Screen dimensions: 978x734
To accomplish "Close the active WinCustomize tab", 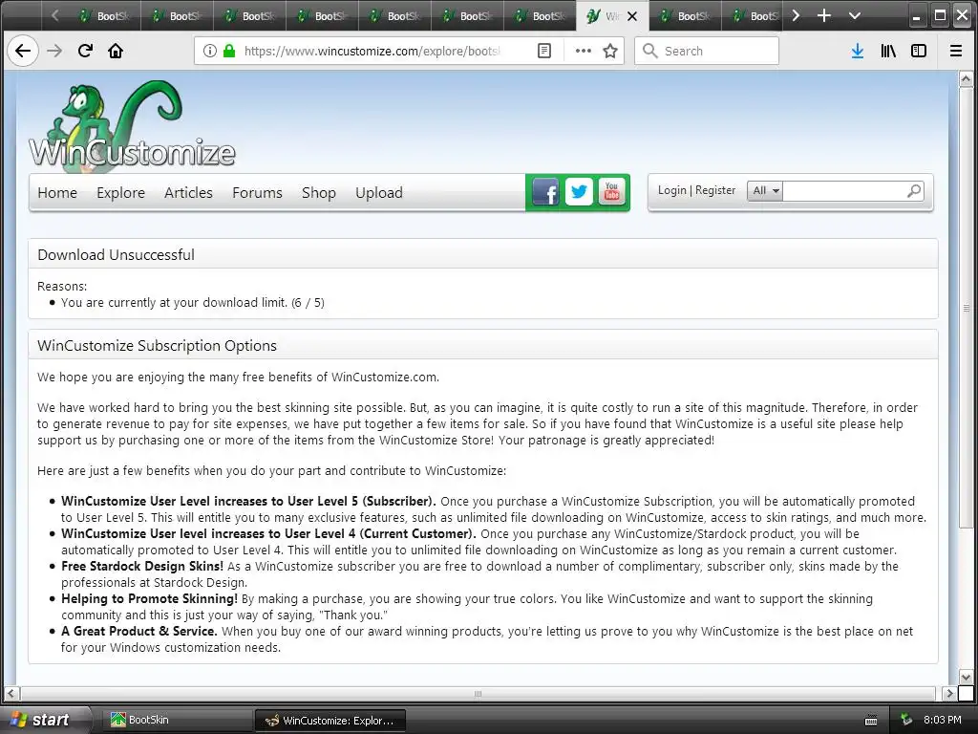I will click(x=632, y=16).
